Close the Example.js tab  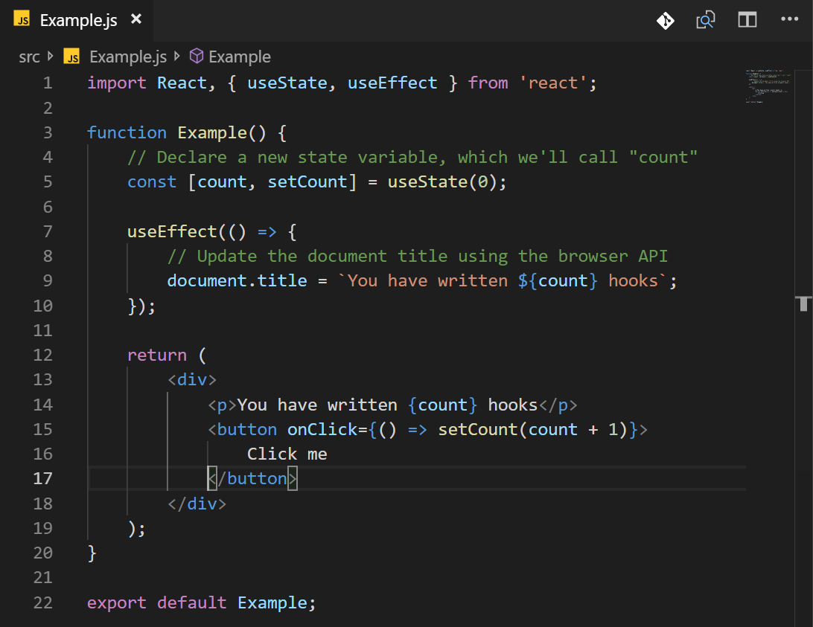click(135, 19)
